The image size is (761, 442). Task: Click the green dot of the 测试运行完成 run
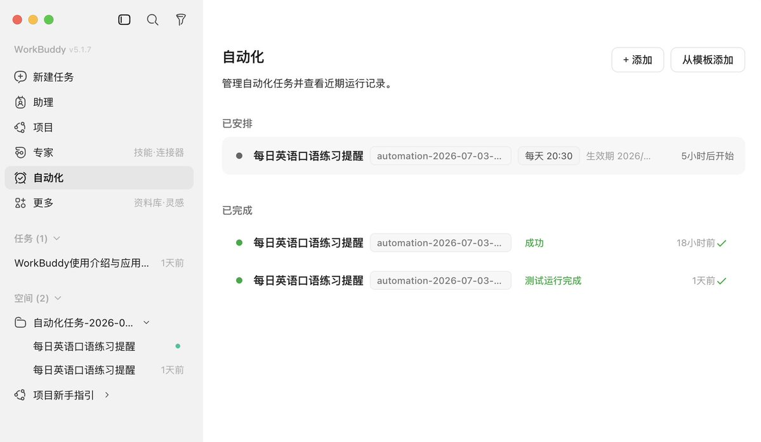(x=239, y=281)
